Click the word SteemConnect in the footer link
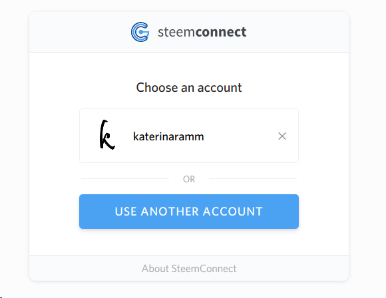The width and height of the screenshot is (386, 298). (x=204, y=269)
